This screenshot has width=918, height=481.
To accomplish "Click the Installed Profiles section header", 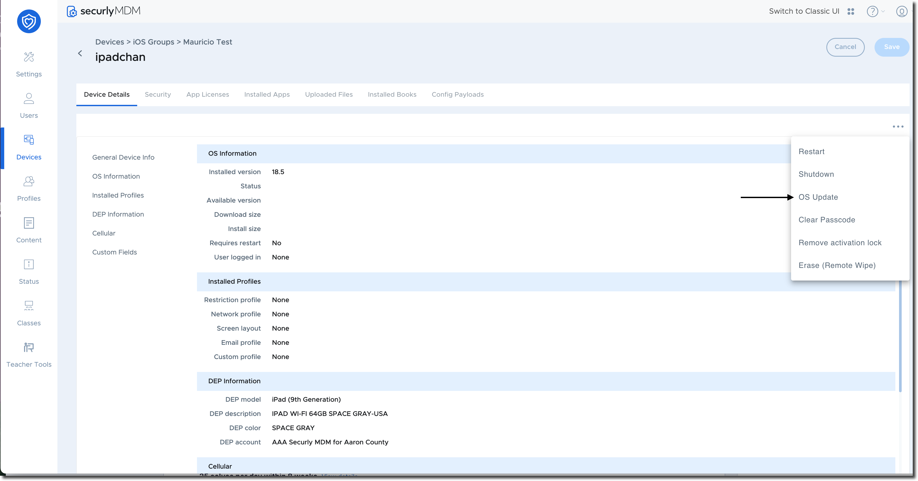I will click(546, 282).
